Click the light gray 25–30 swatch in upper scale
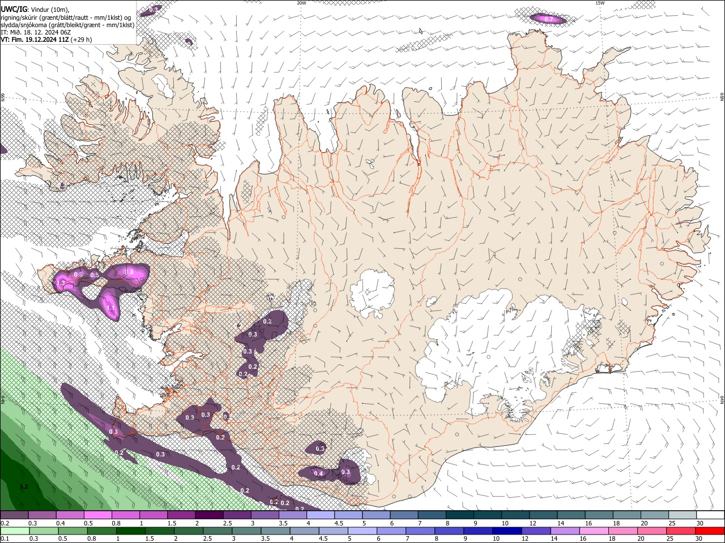 [x=683, y=515]
